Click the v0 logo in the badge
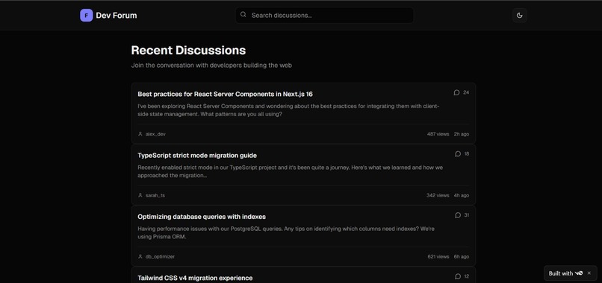The image size is (602, 283). [579, 273]
